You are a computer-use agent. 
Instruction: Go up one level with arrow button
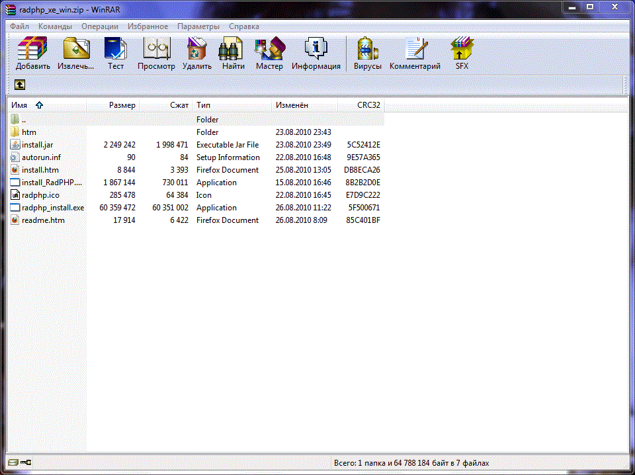pyautogui.click(x=20, y=85)
